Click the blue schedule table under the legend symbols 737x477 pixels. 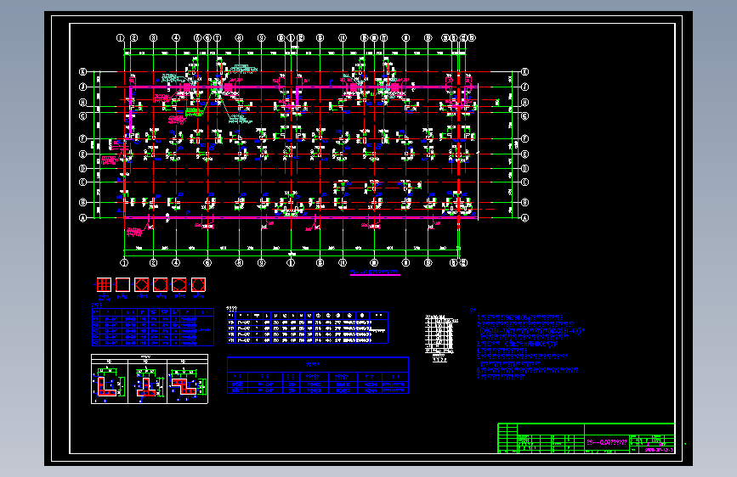pos(152,327)
